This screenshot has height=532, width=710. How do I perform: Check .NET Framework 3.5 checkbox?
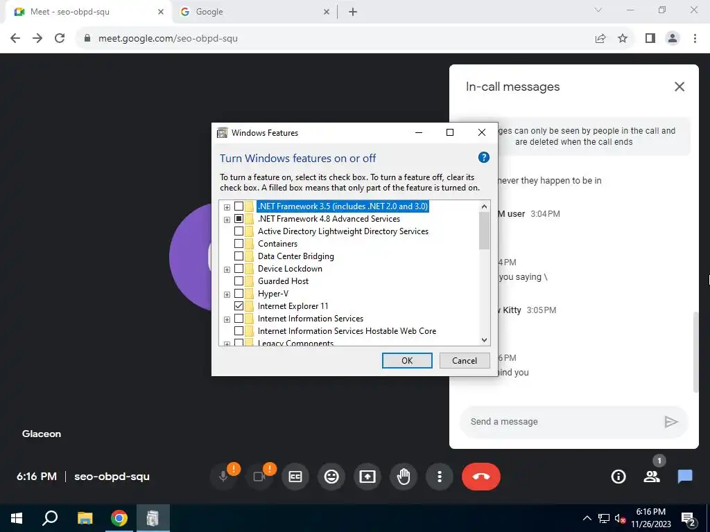[x=239, y=206]
